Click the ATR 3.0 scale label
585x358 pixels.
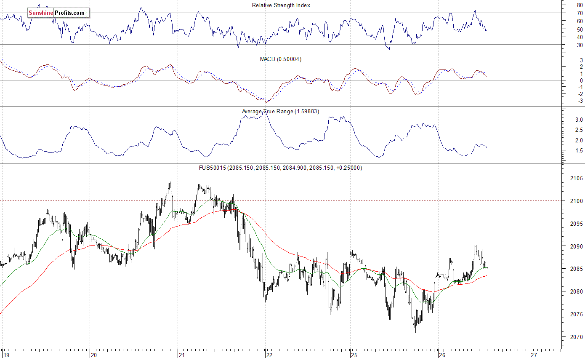(x=579, y=120)
